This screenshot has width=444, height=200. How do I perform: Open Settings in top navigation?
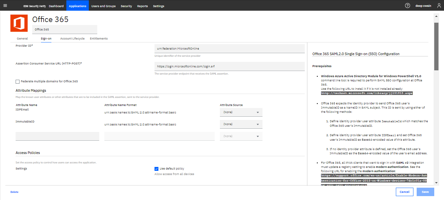tap(158, 6)
